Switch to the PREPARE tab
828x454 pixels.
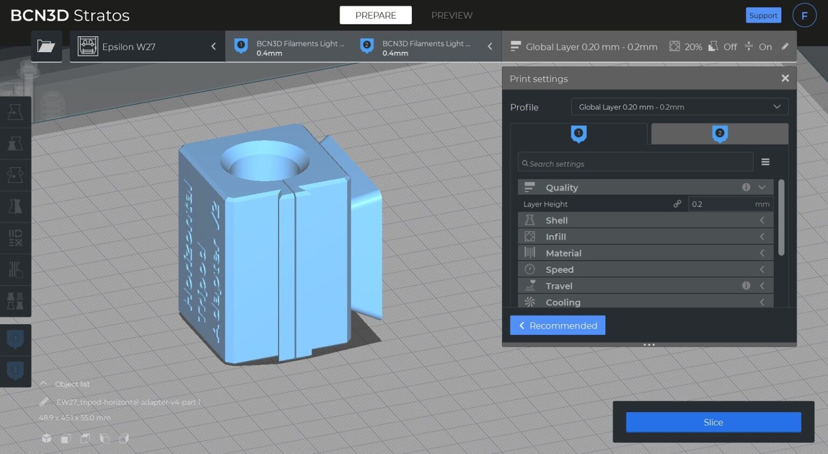375,15
